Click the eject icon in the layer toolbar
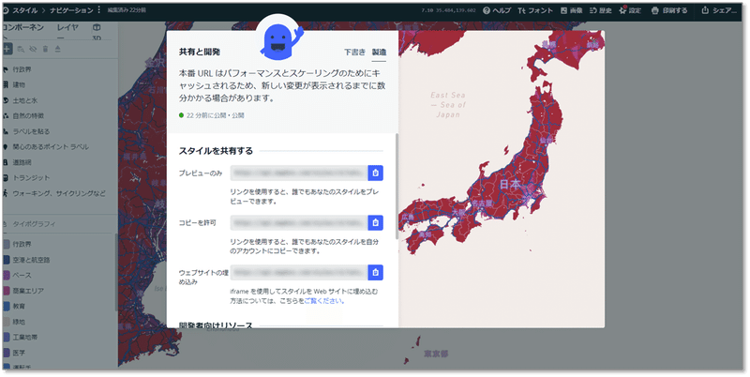Image resolution: width=750 pixels, height=377 pixels. (x=57, y=49)
